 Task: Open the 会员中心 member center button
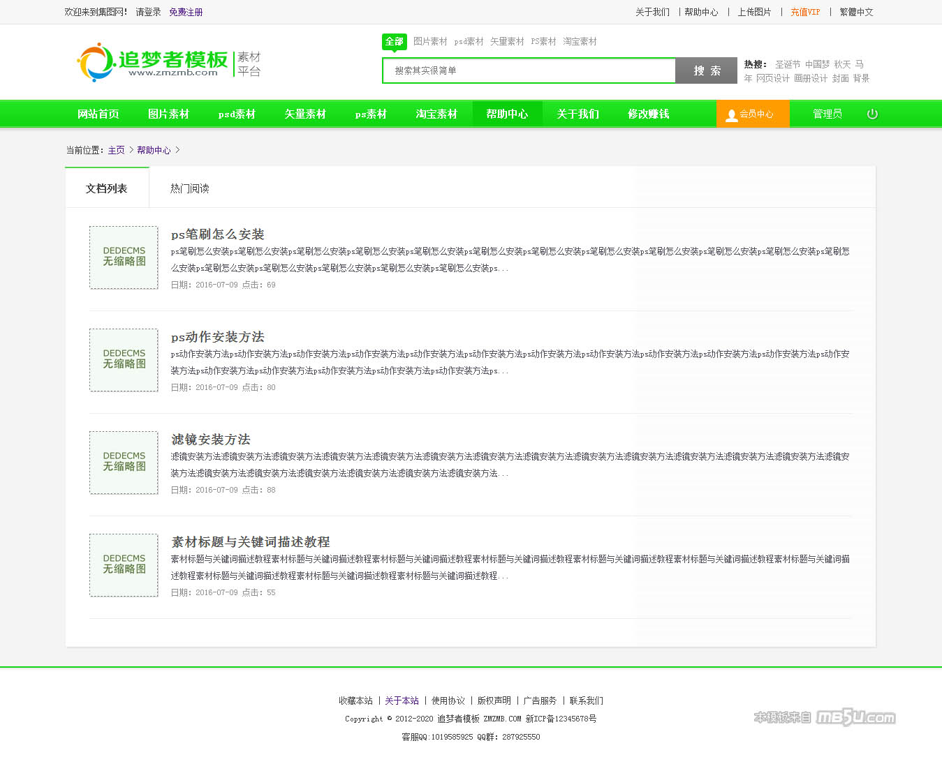pyautogui.click(x=752, y=114)
